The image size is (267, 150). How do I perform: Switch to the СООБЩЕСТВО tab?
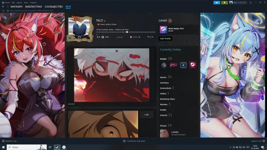[54, 7]
